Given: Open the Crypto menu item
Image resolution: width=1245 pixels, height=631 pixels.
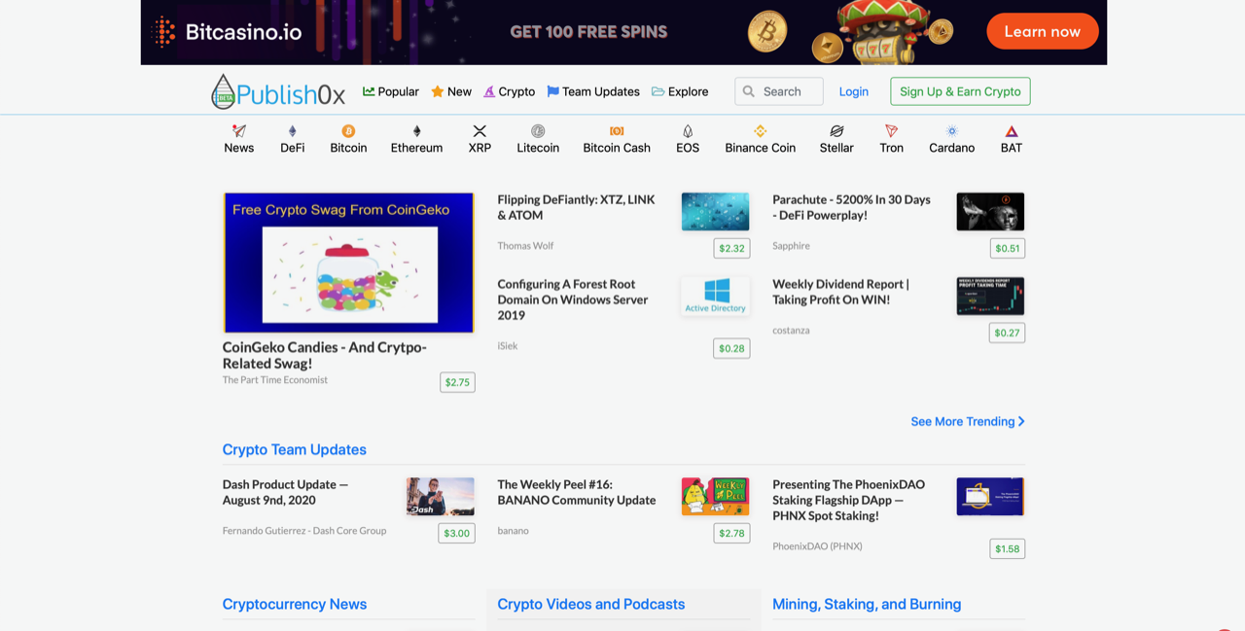Looking at the screenshot, I should (510, 91).
